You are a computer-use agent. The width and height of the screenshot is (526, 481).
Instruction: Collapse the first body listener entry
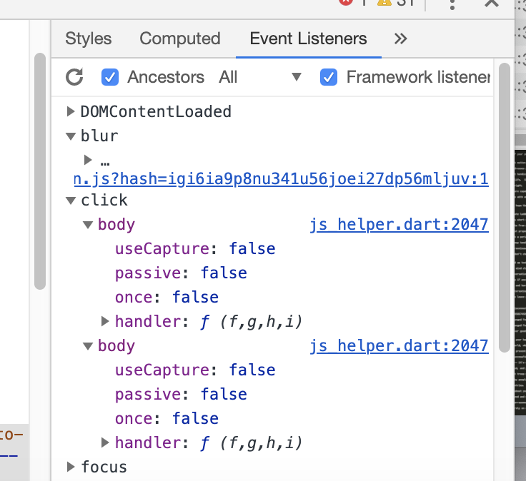(x=88, y=225)
